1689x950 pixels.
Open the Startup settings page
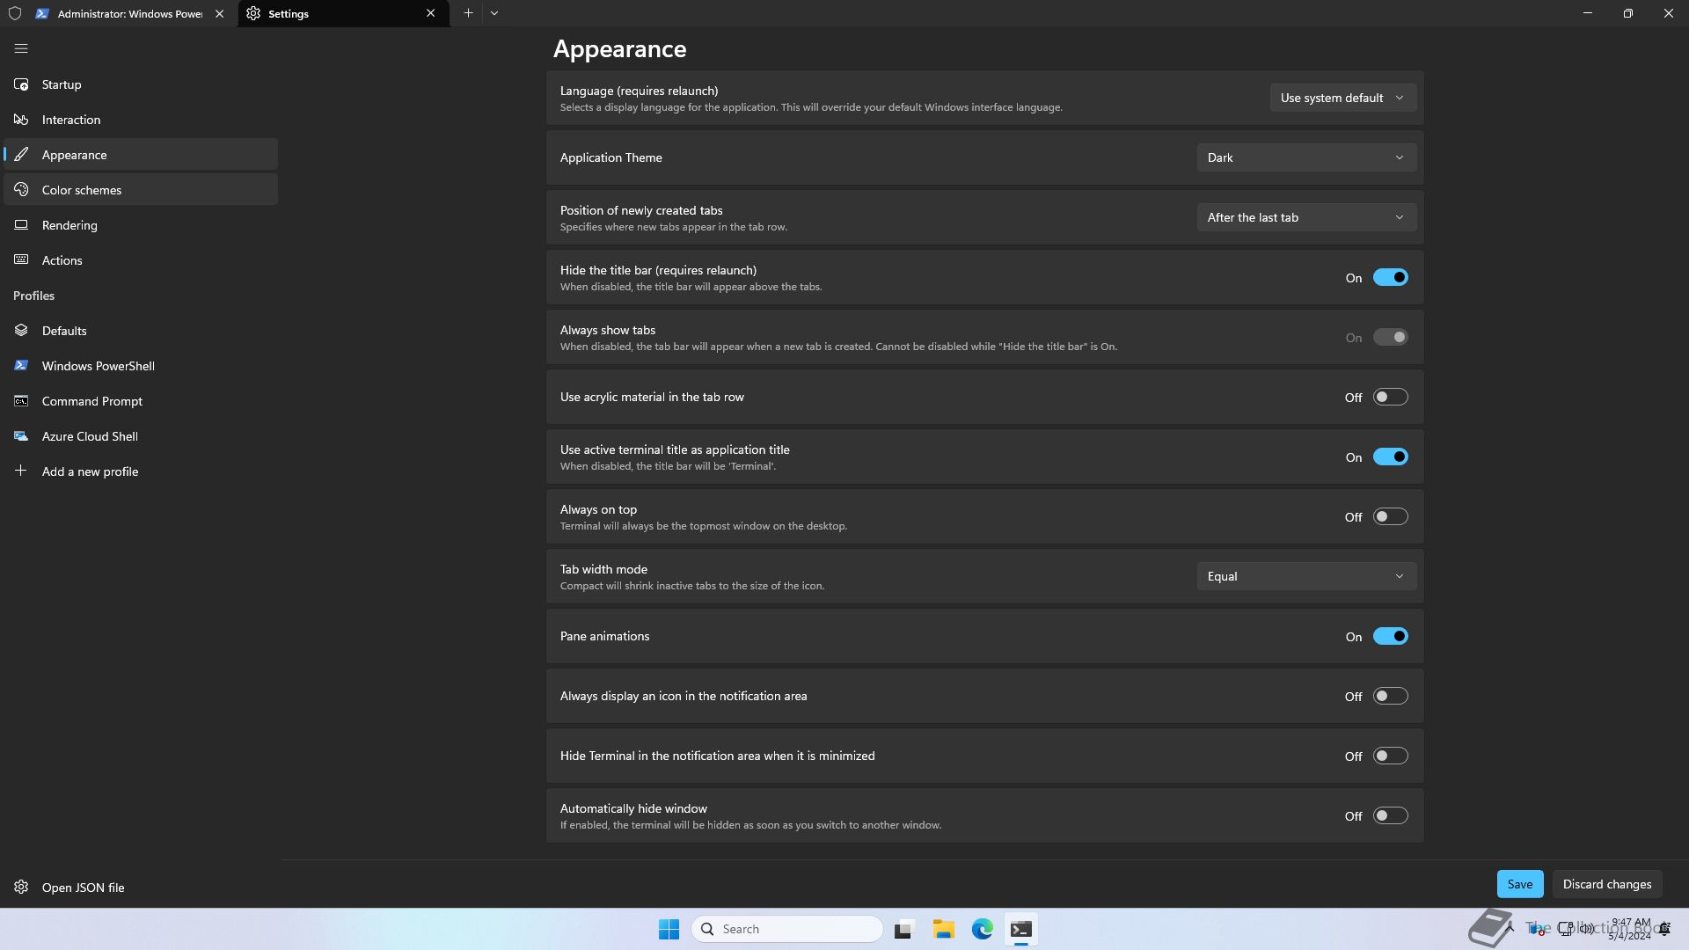pyautogui.click(x=62, y=84)
